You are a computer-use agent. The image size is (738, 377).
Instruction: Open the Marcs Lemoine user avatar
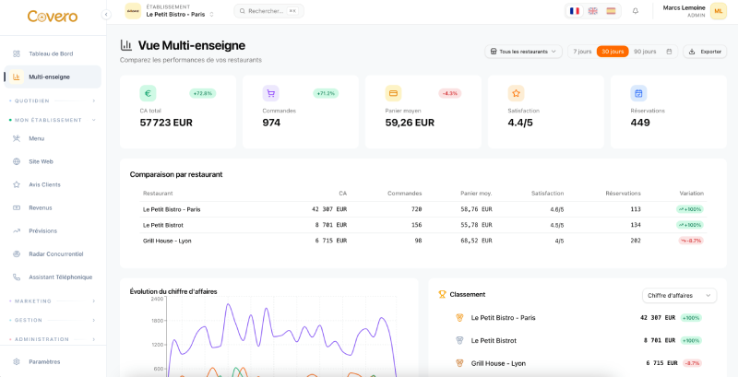click(x=718, y=11)
